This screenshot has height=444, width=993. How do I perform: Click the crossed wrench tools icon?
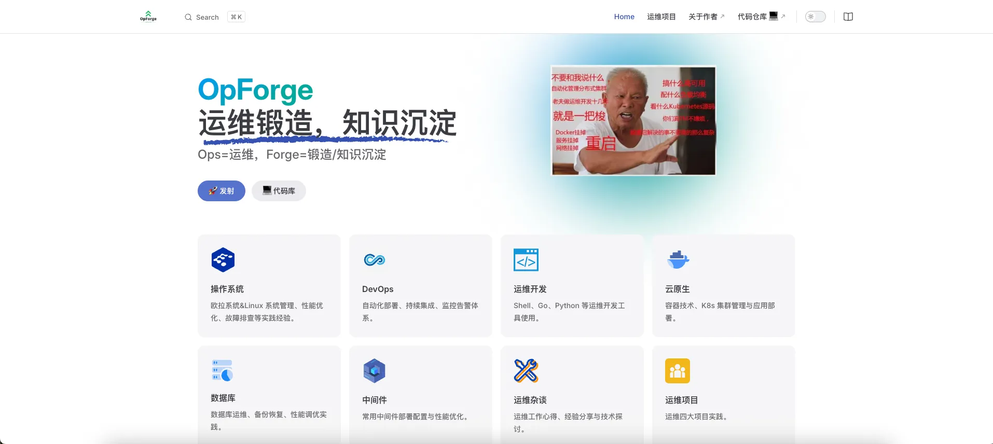point(526,371)
